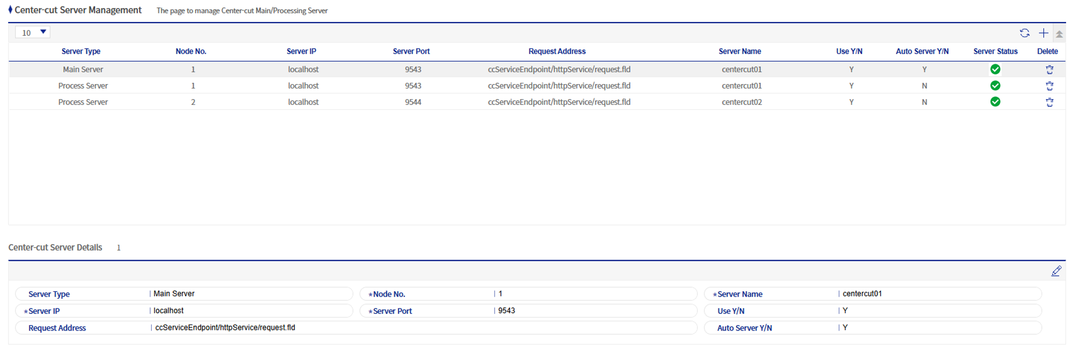Click the Server IP input field
The image size is (1073, 354).
tap(249, 311)
